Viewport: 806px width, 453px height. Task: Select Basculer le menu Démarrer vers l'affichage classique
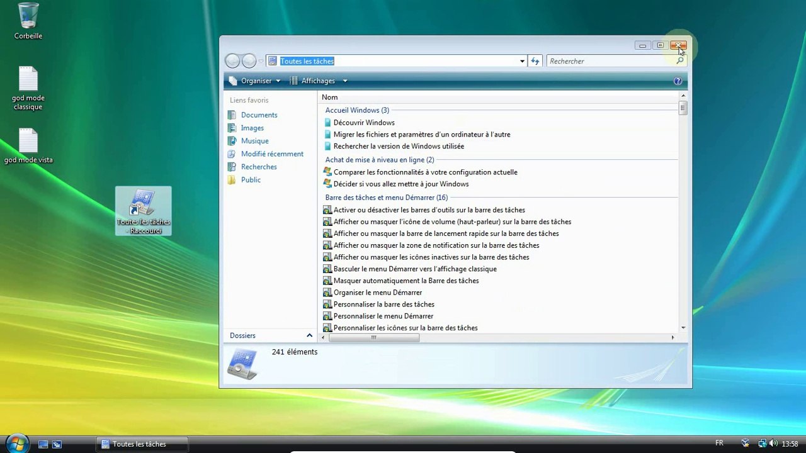point(415,269)
